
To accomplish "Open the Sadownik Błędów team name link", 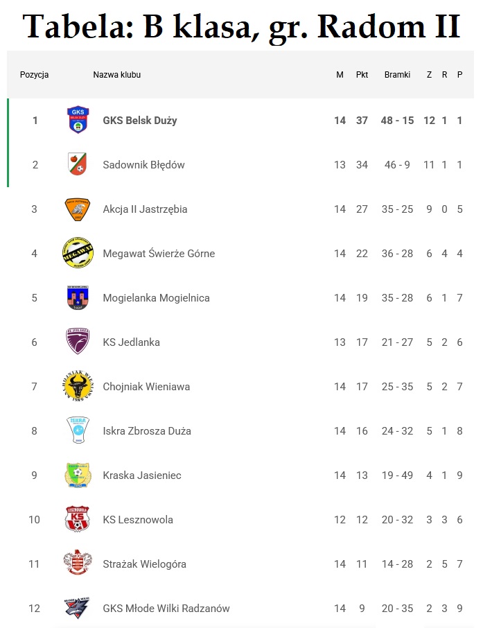I will pos(143,165).
